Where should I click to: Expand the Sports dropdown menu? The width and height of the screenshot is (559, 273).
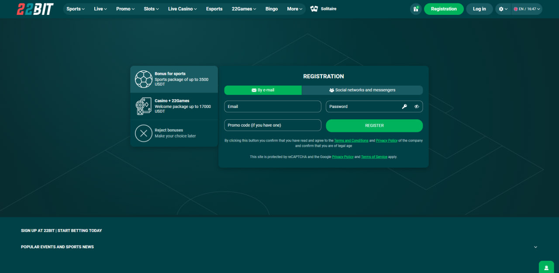76,9
